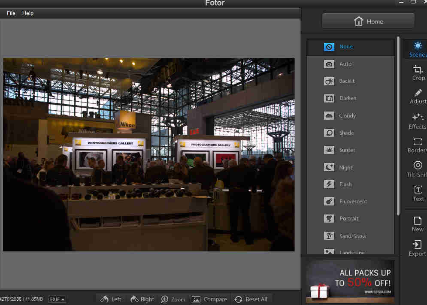Viewport: 427px width, 305px height.
Task: Click the Zoom magnifier button
Action: click(173, 299)
